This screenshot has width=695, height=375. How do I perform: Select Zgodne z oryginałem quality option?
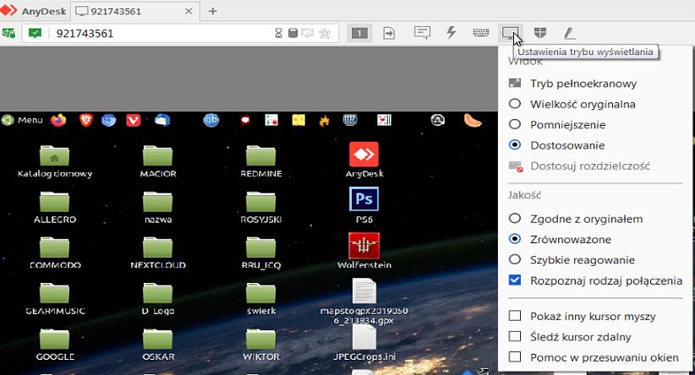pos(515,219)
